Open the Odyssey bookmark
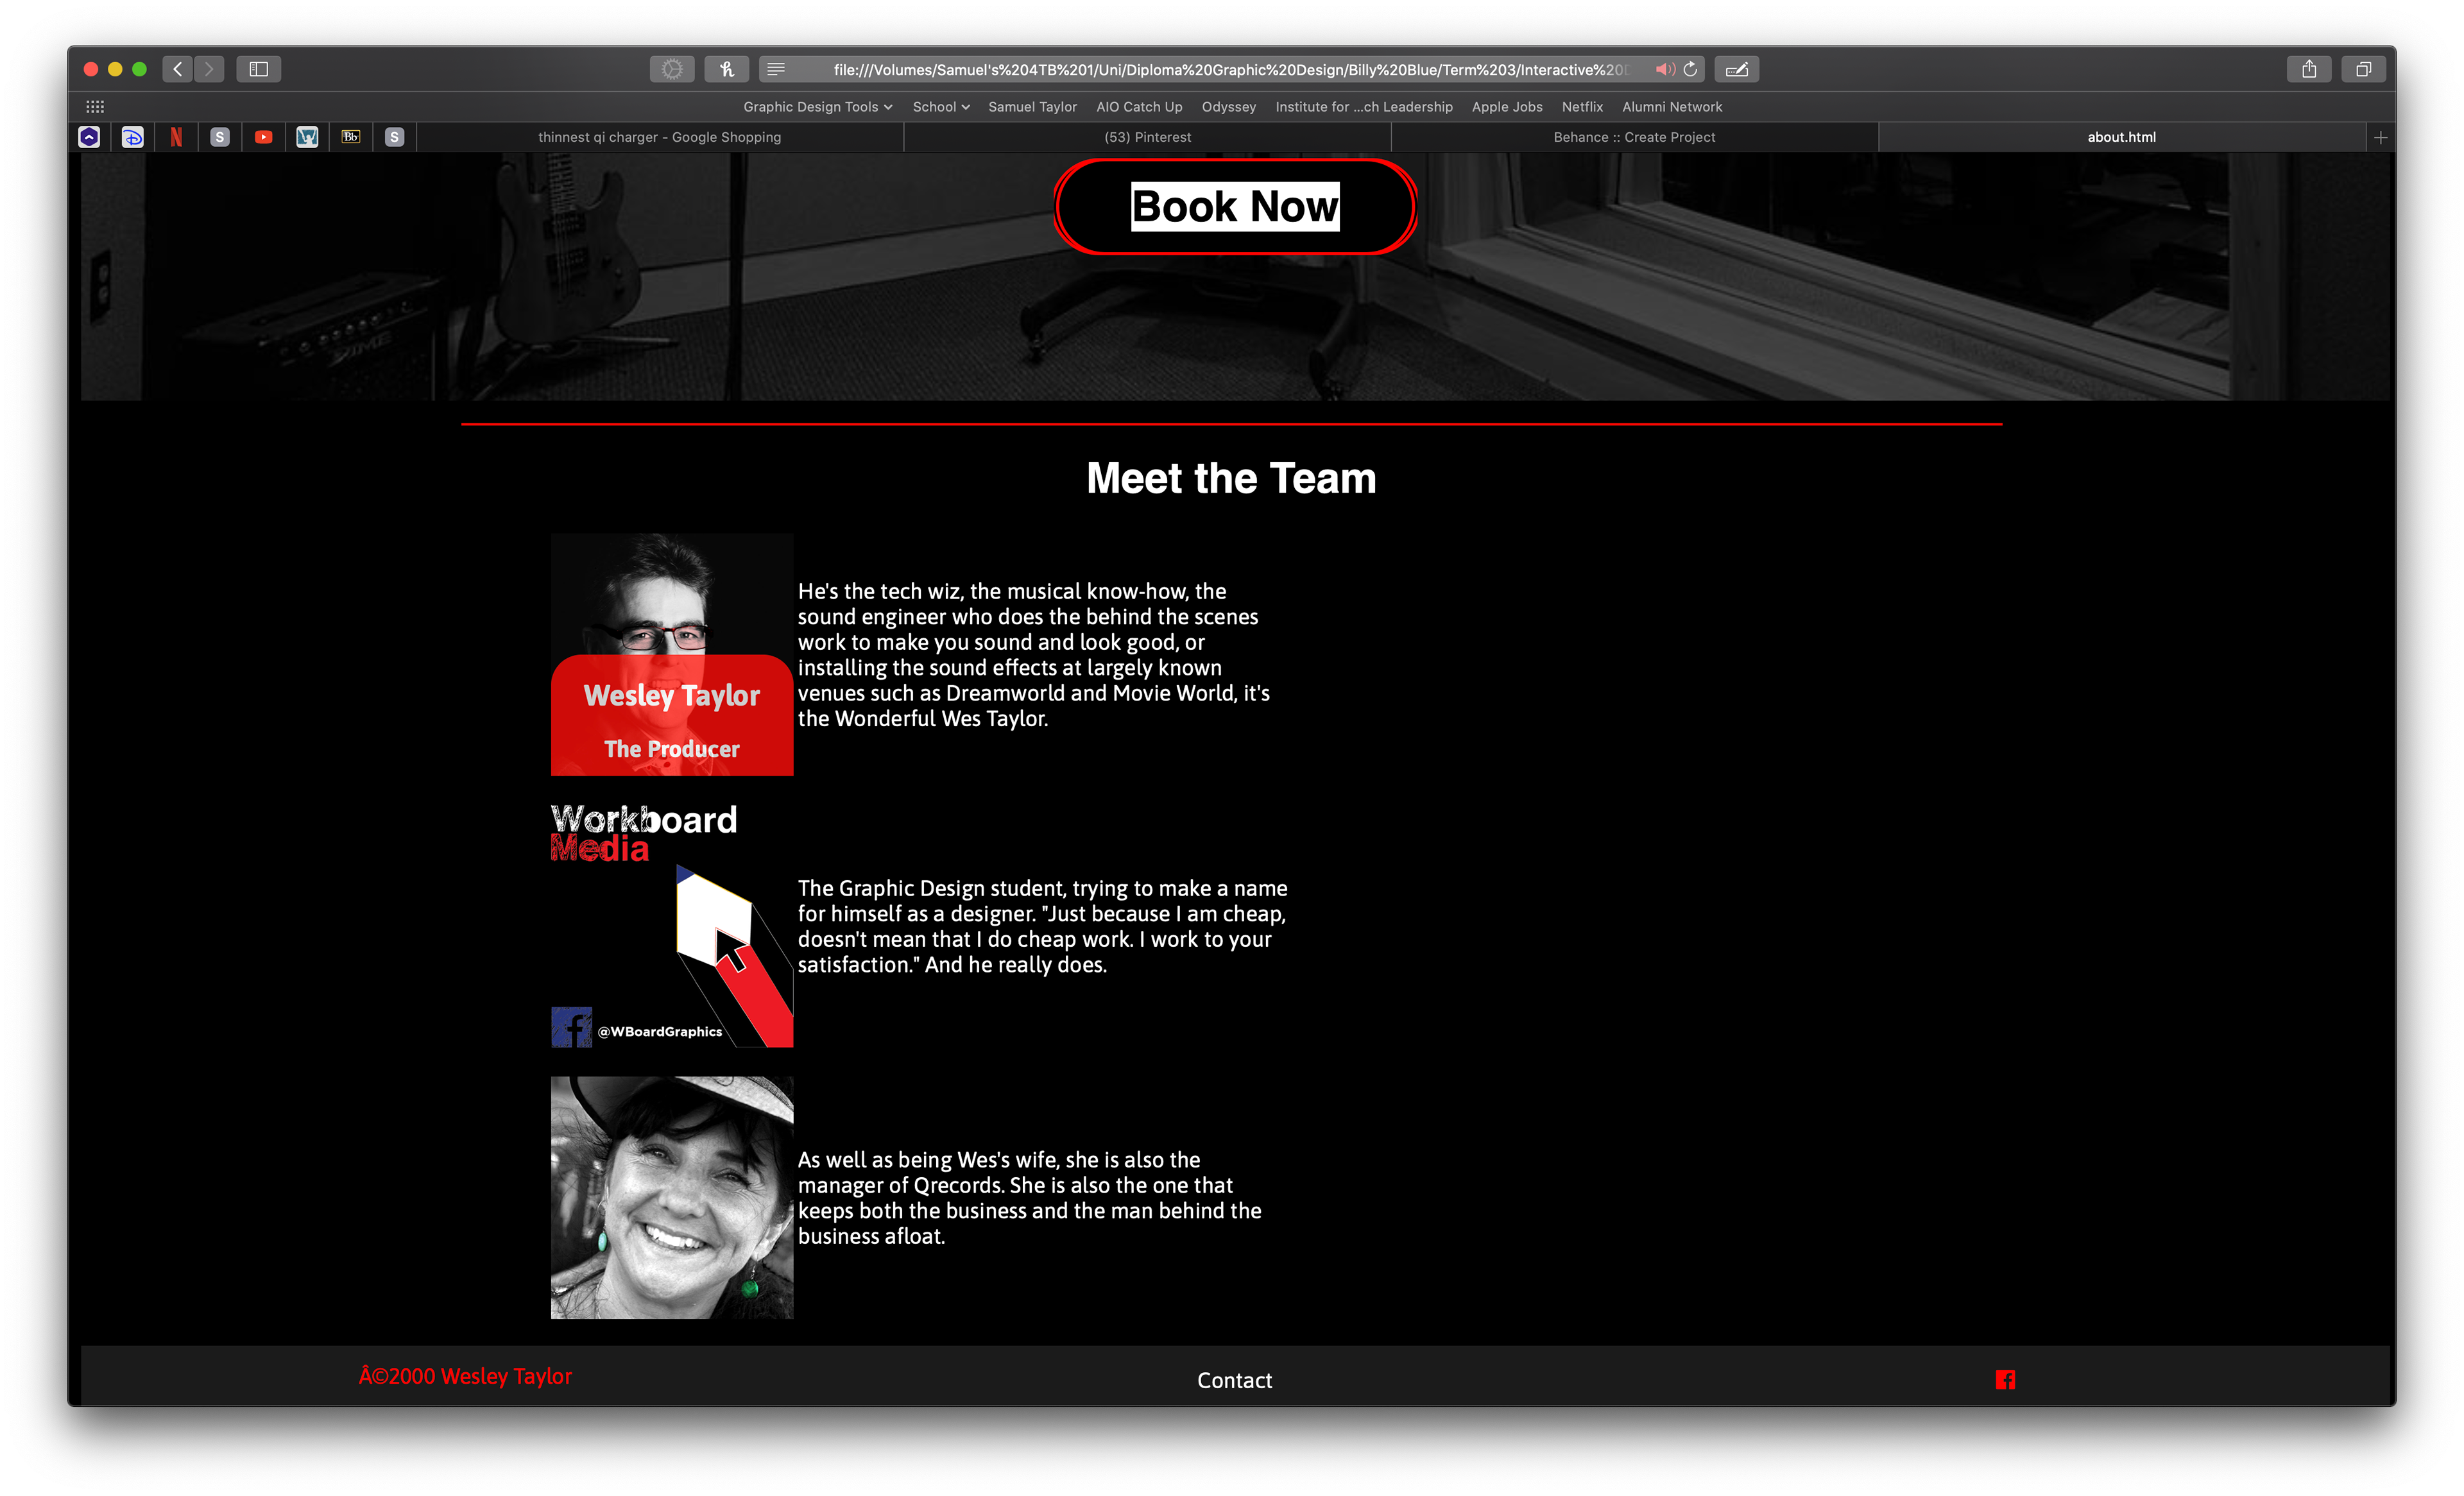Screen dimensions: 2464x1496 pos(1228,107)
